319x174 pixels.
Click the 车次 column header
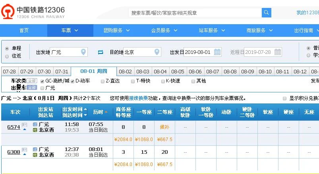(x=15, y=112)
